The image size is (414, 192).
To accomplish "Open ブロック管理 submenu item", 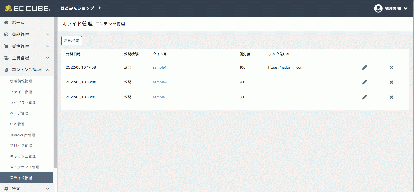I will point(21,145).
